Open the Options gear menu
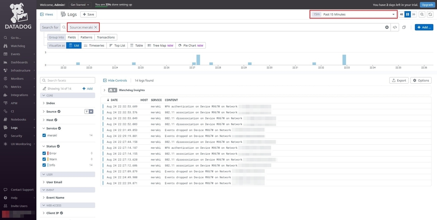Image resolution: width=437 pixels, height=220 pixels. [421, 81]
